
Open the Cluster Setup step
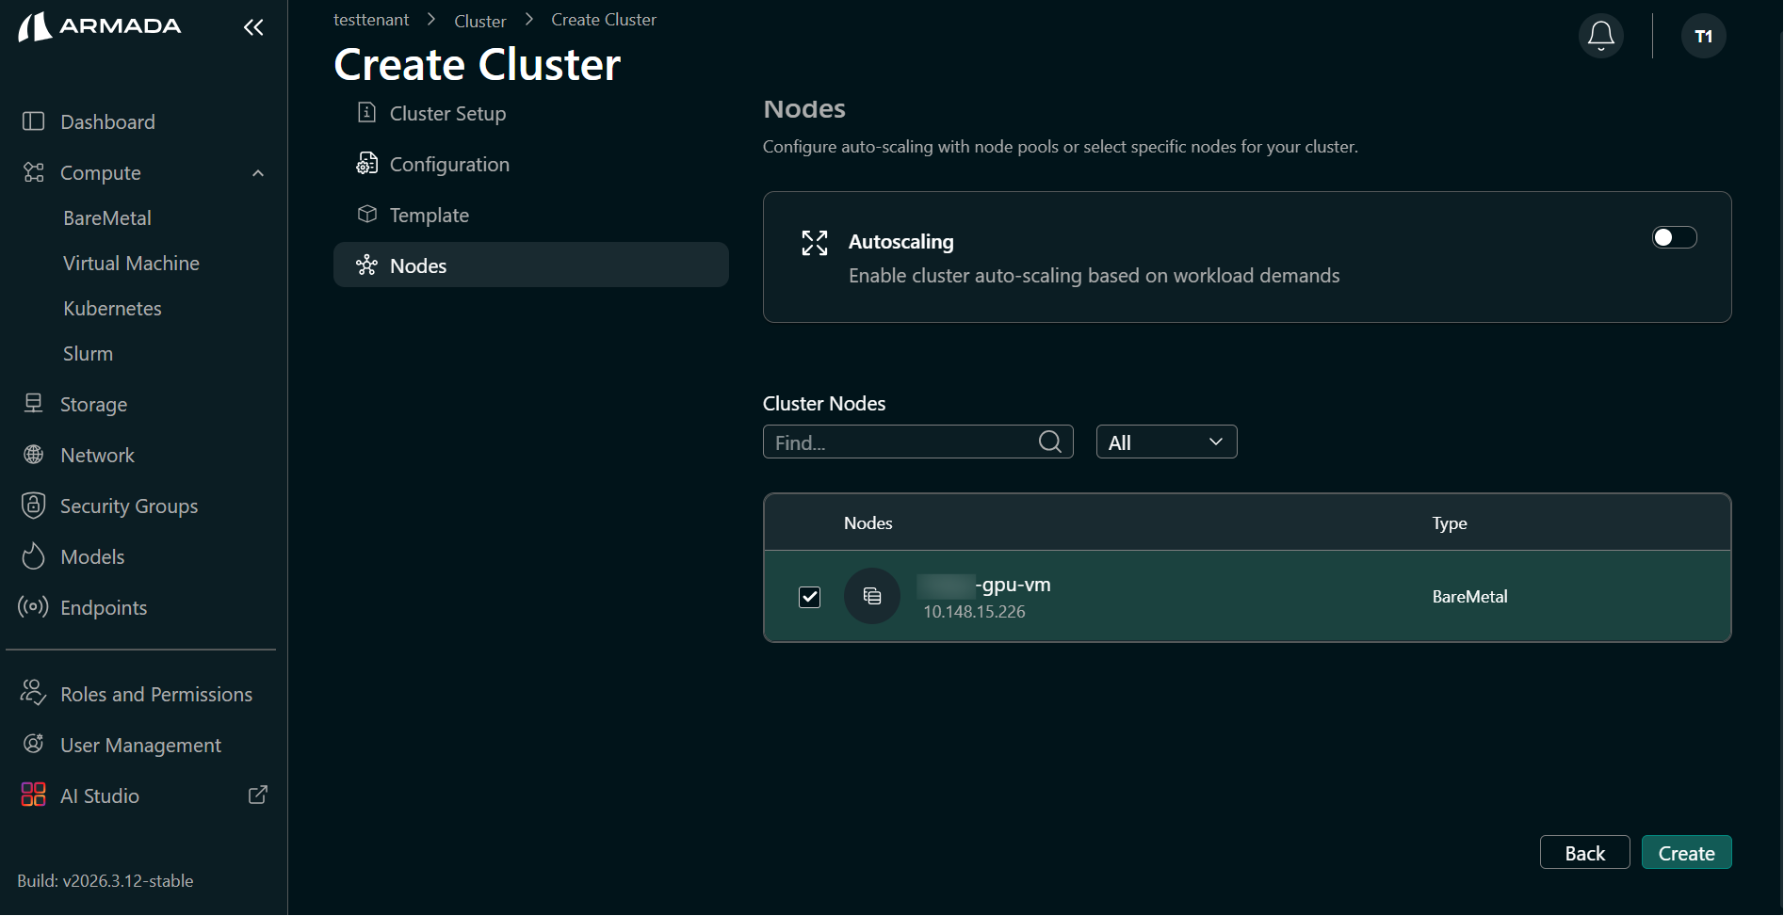pyautogui.click(x=446, y=113)
